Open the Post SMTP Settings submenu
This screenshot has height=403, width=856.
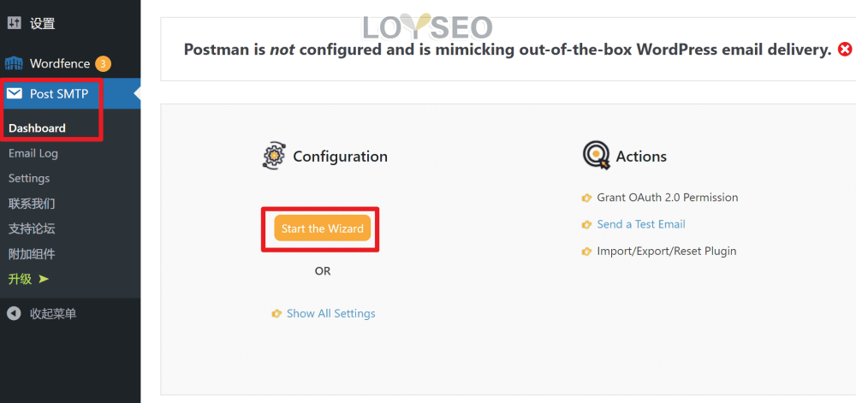[29, 178]
